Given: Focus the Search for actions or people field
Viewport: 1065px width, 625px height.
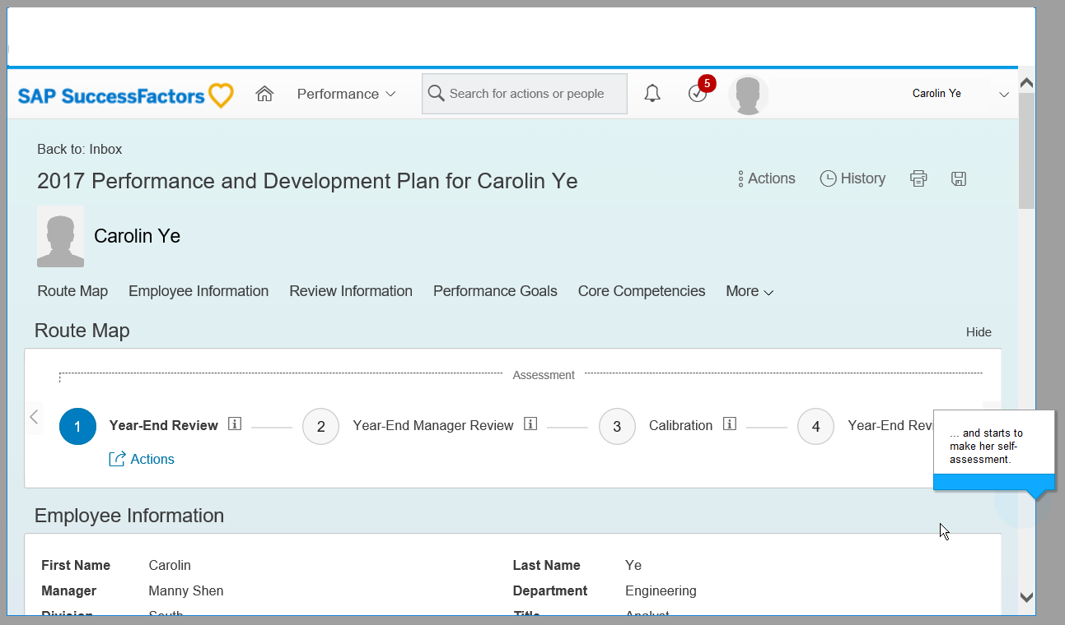Looking at the screenshot, I should point(525,94).
